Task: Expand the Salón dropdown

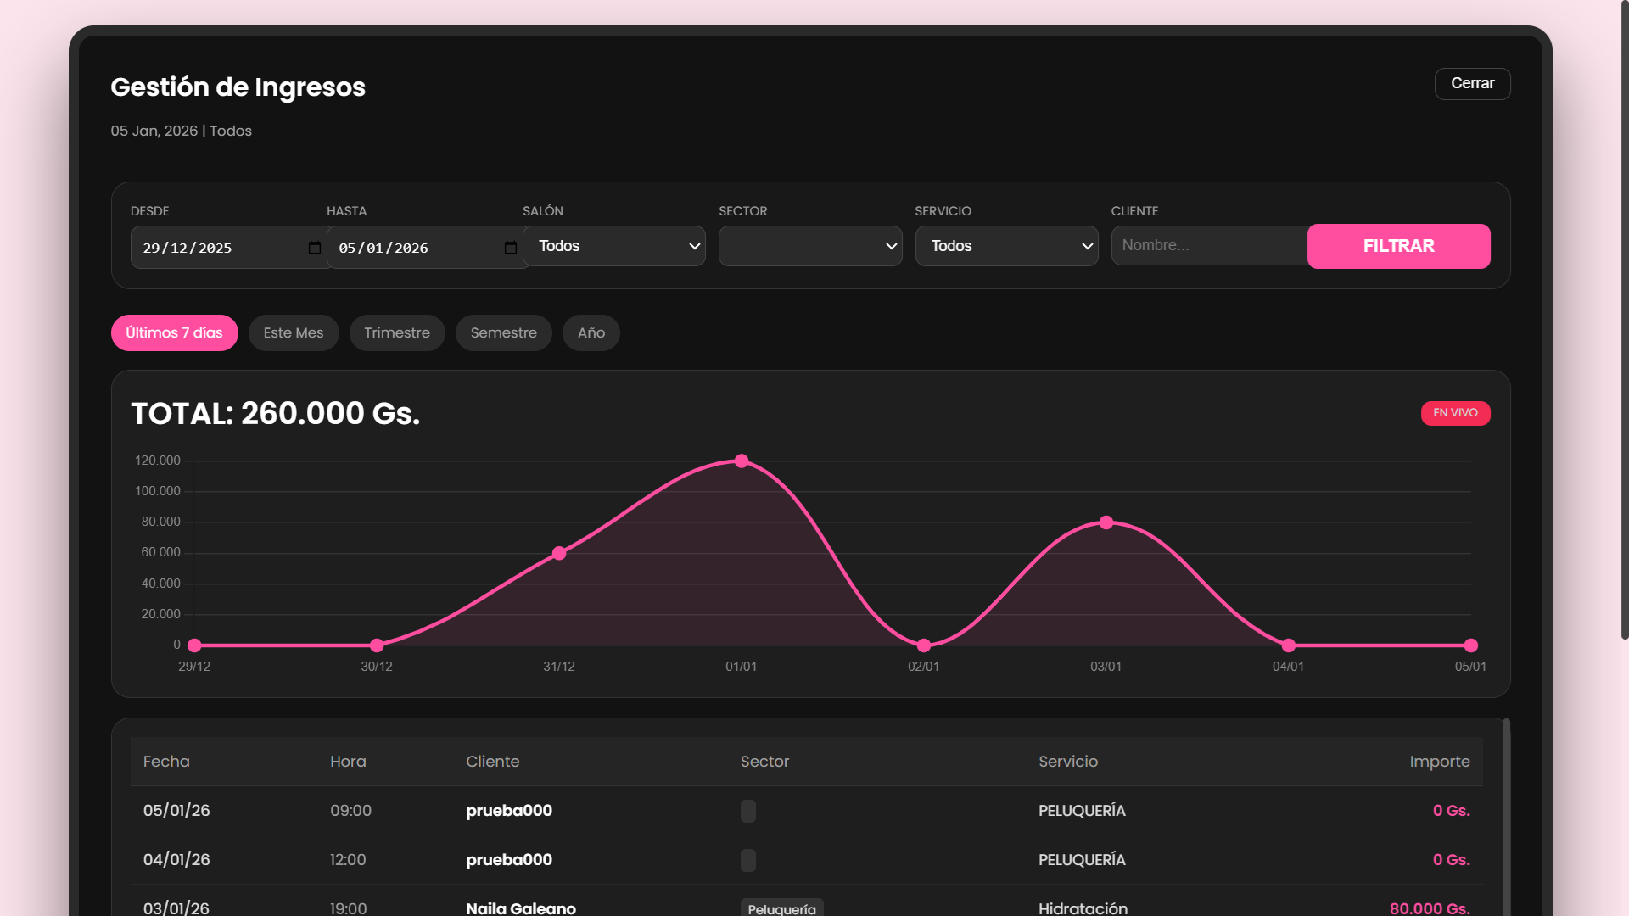Action: pos(613,246)
